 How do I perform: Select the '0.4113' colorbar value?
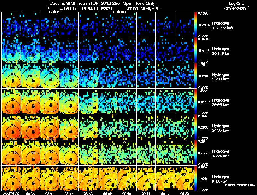click(204, 51)
